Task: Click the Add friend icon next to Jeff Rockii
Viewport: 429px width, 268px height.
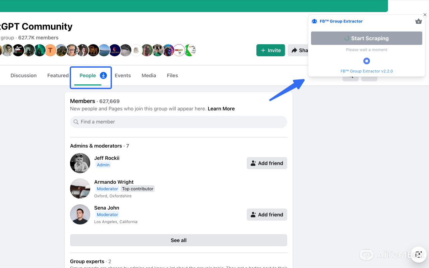Action: 253,163
